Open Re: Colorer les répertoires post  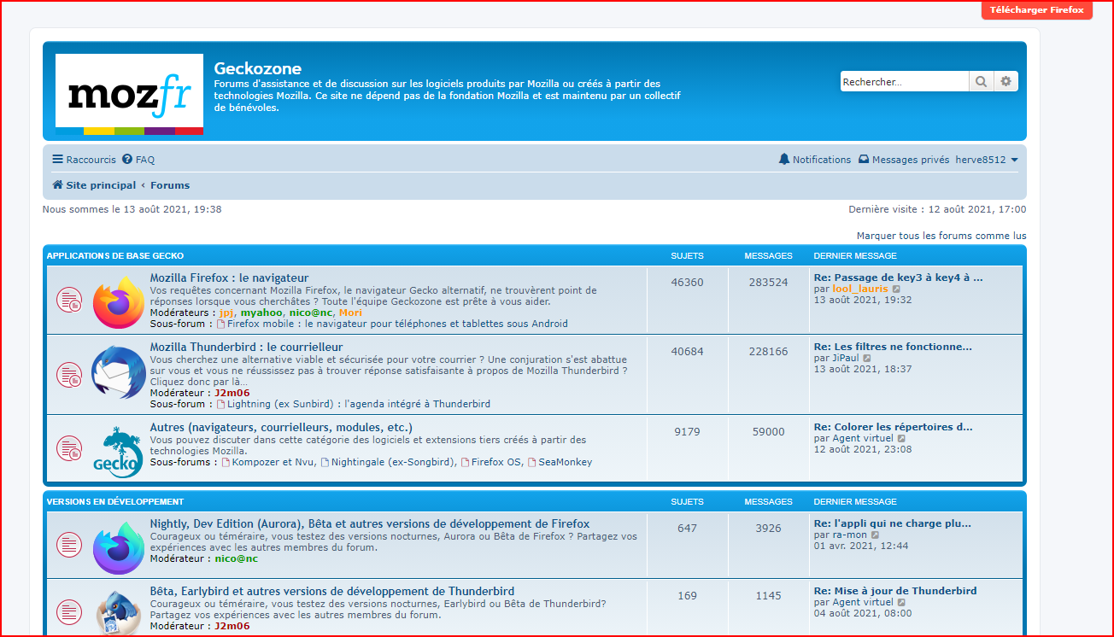[x=893, y=427]
